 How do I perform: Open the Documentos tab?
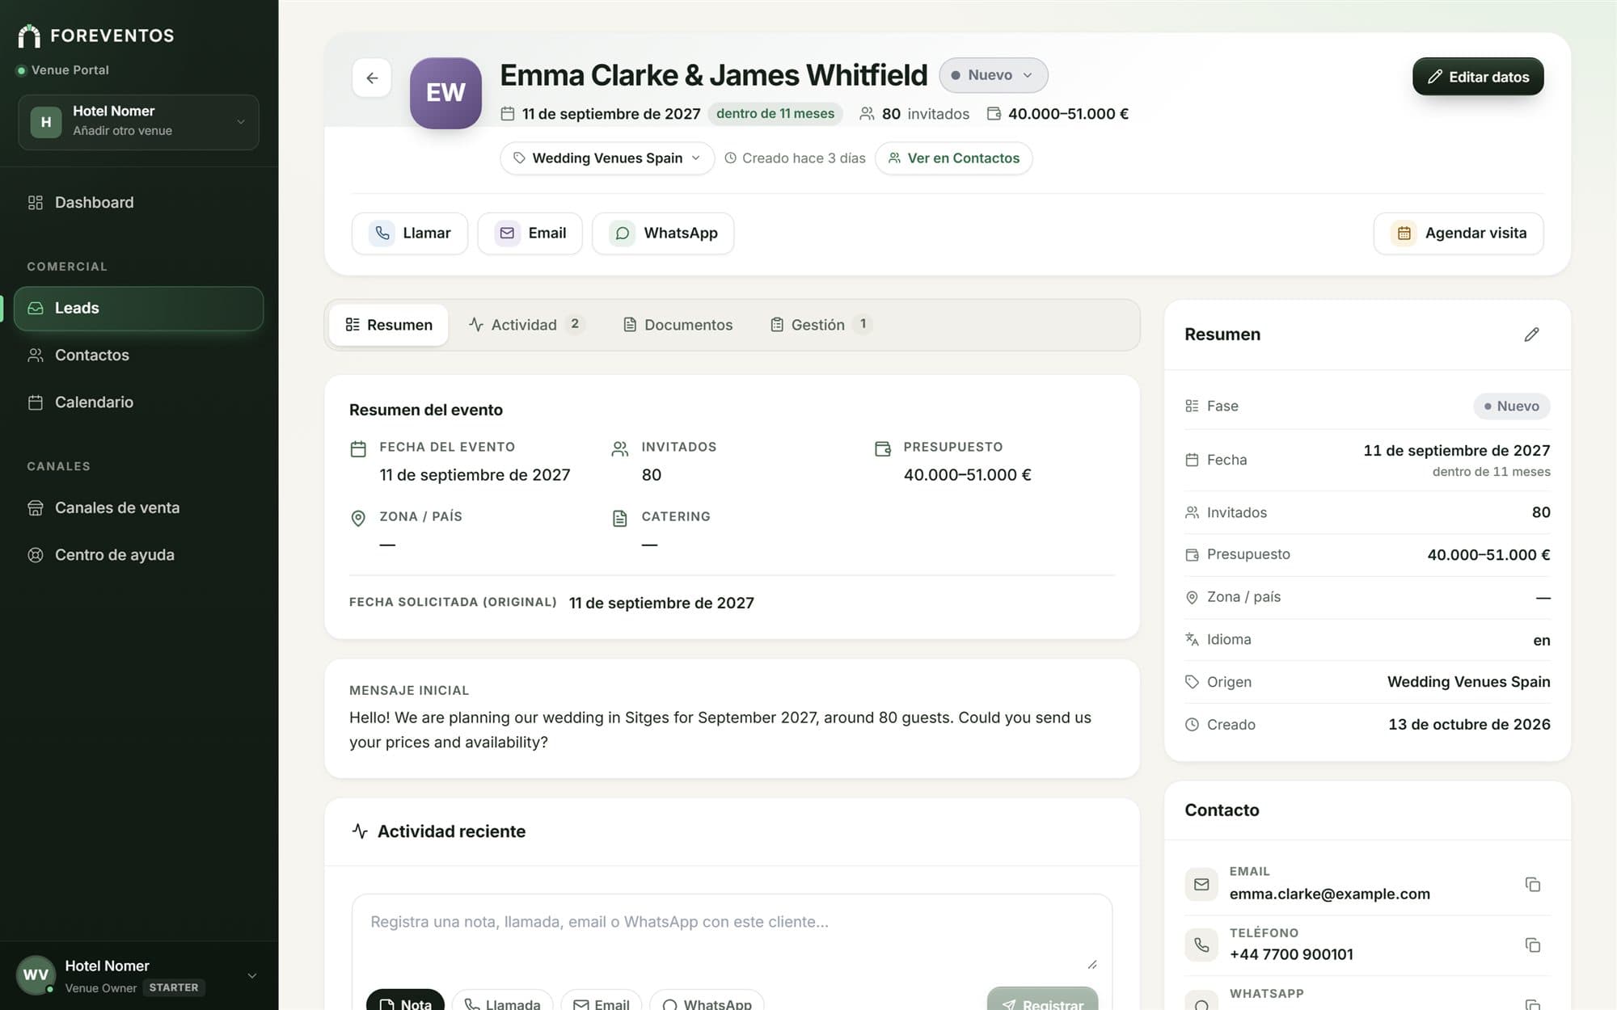678,325
